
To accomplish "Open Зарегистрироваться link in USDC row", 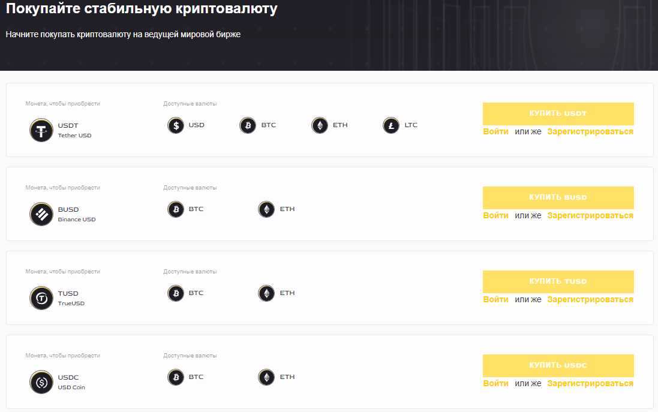I will 589,383.
